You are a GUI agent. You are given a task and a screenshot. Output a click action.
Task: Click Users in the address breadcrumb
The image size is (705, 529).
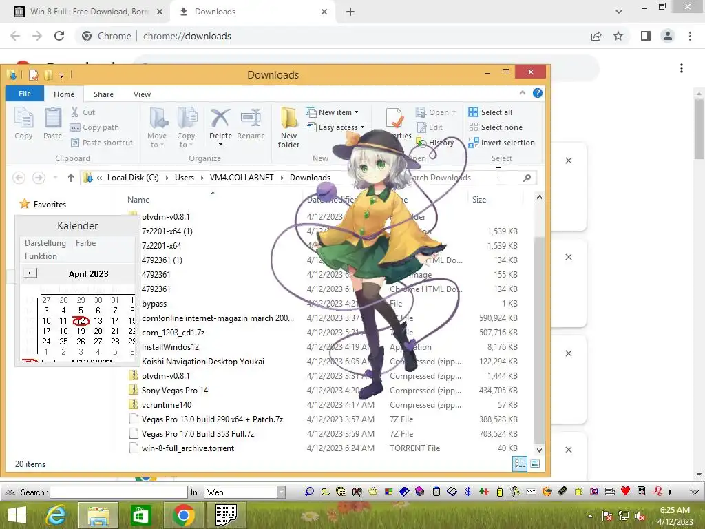[185, 178]
